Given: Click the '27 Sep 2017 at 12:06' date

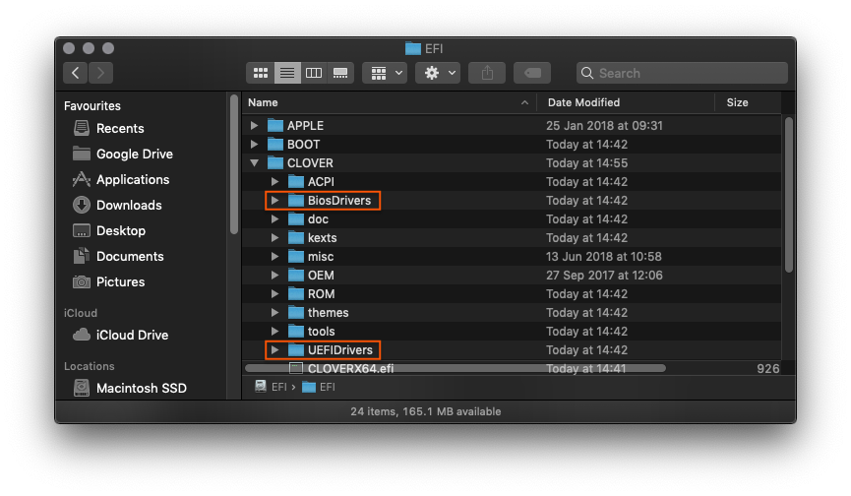Looking at the screenshot, I should click(604, 276).
